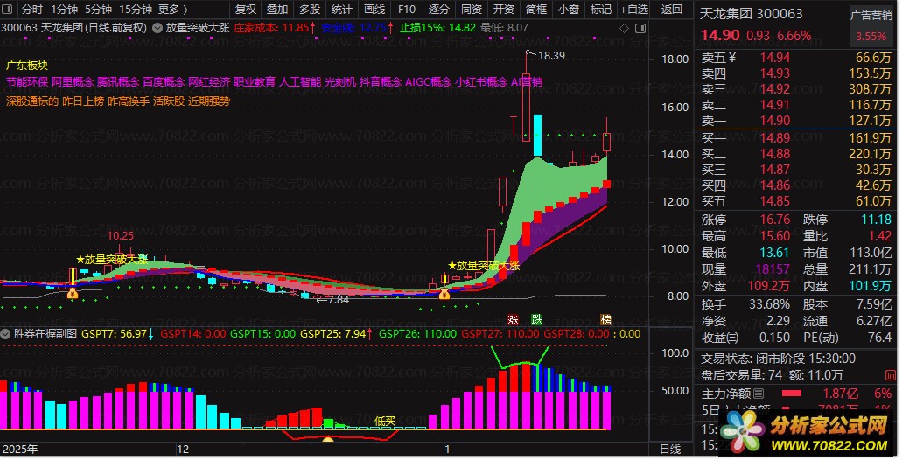The image size is (902, 460).
Task: Click the 标记 mark button
Action: pyautogui.click(x=600, y=10)
